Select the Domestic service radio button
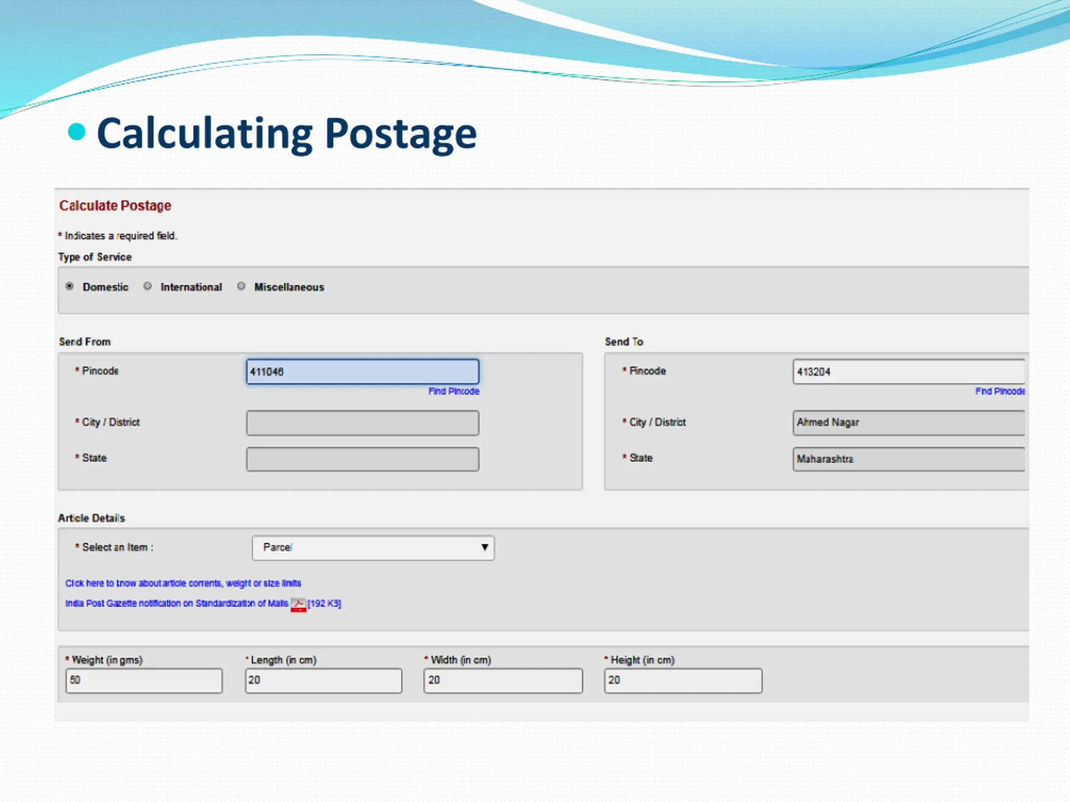This screenshot has height=802, width=1070. 70,286
